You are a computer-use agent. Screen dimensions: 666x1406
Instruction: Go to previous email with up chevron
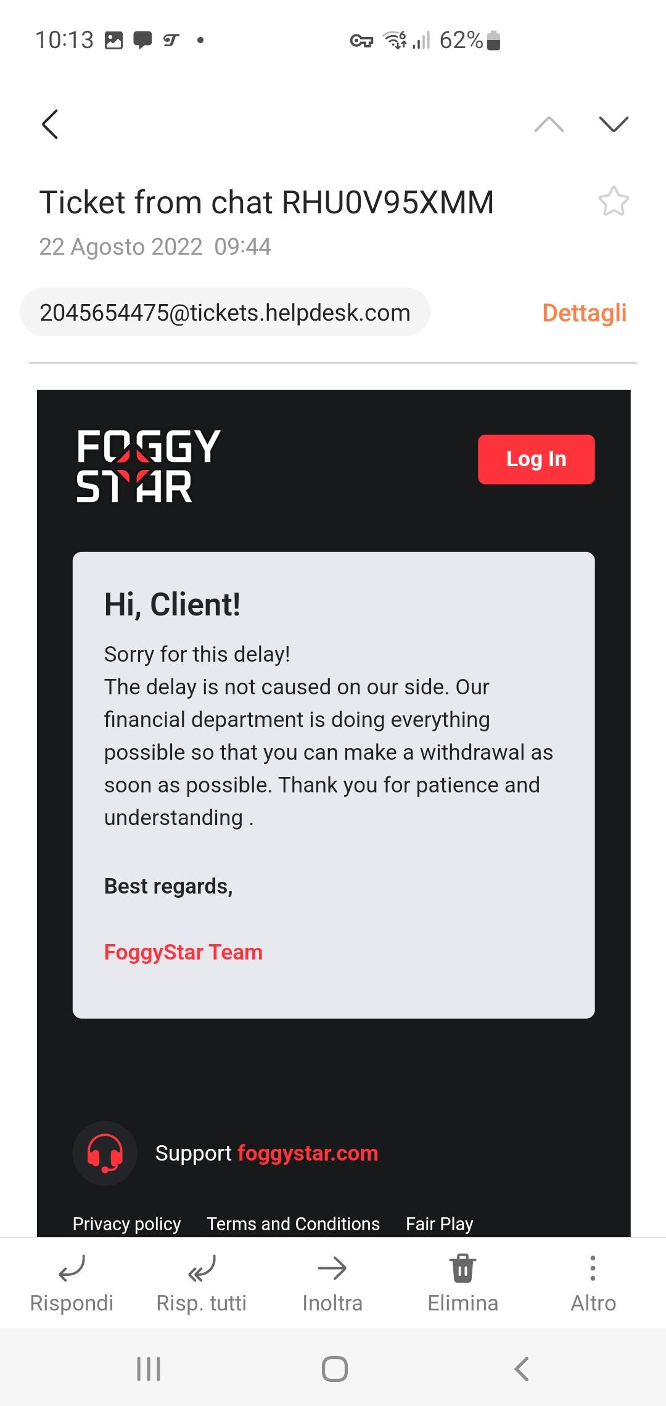pyautogui.click(x=549, y=125)
